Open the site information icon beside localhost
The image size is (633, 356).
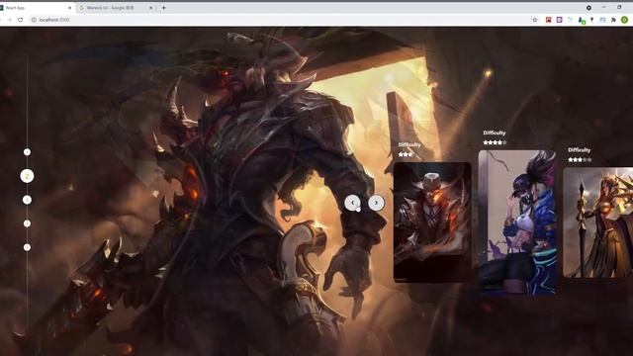point(34,20)
